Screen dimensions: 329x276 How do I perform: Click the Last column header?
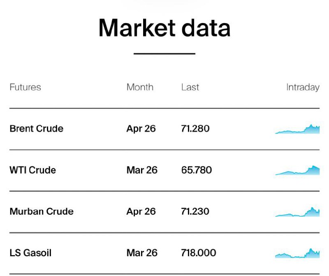click(190, 87)
